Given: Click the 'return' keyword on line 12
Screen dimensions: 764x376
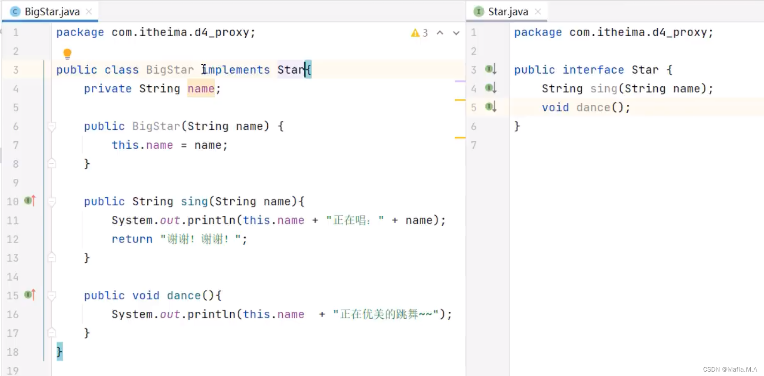Looking at the screenshot, I should click(x=132, y=239).
